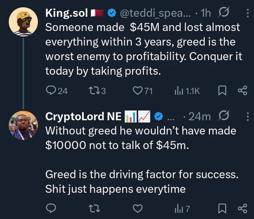Image resolution: width=254 pixels, height=219 pixels.
Task: Open Grok icon on King.sol's tweet
Action: (x=224, y=12)
